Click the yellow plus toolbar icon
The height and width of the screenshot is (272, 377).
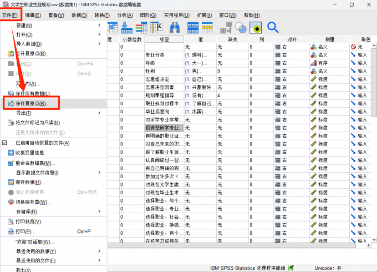(256, 27)
